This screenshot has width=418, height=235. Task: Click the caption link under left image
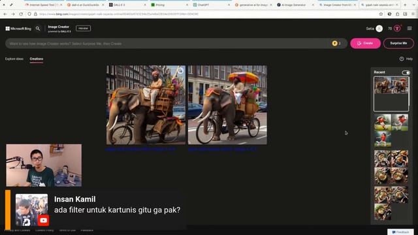[141, 149]
